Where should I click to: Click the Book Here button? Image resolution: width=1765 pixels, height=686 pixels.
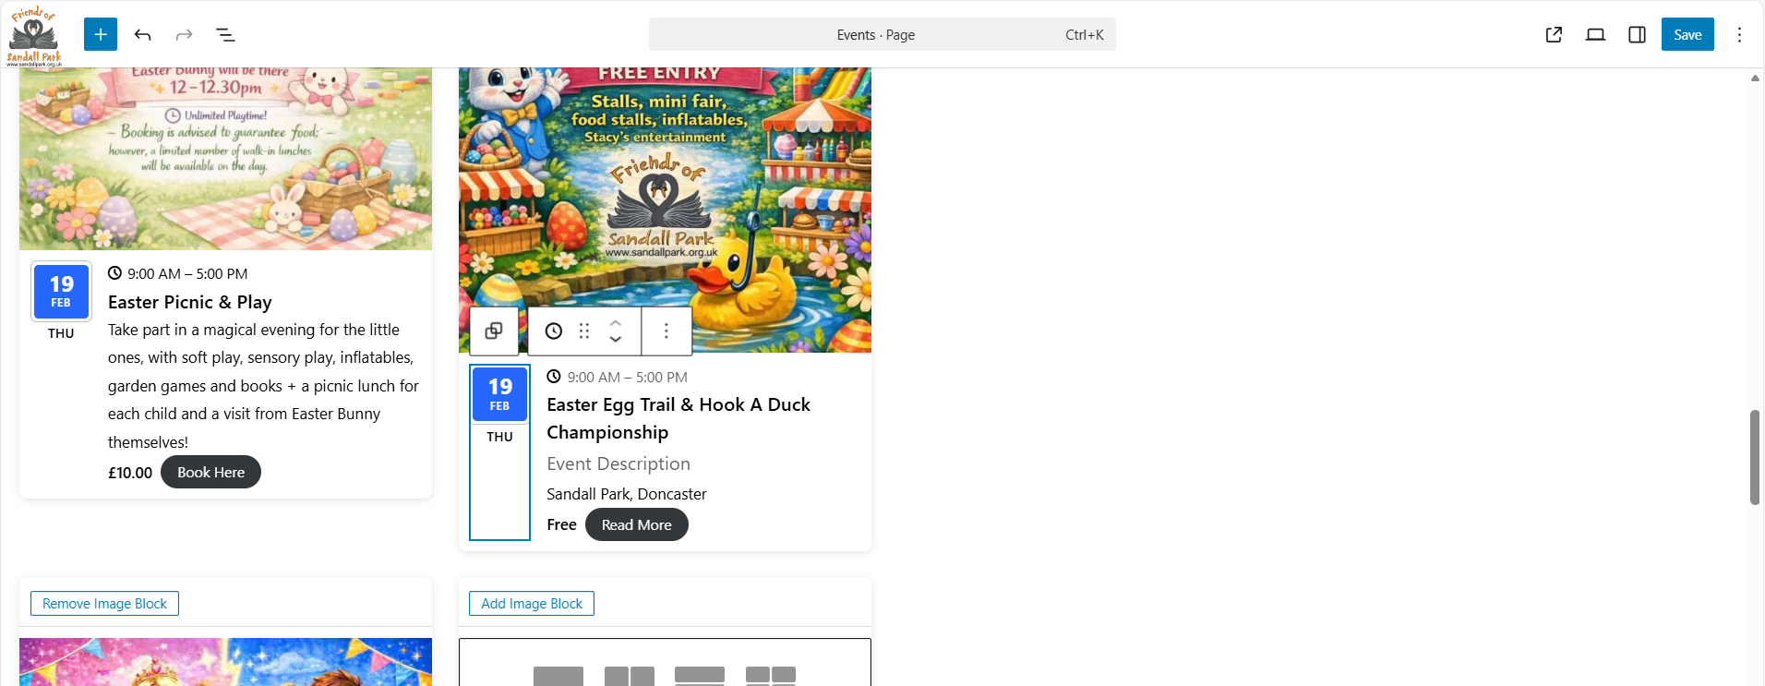coord(210,472)
